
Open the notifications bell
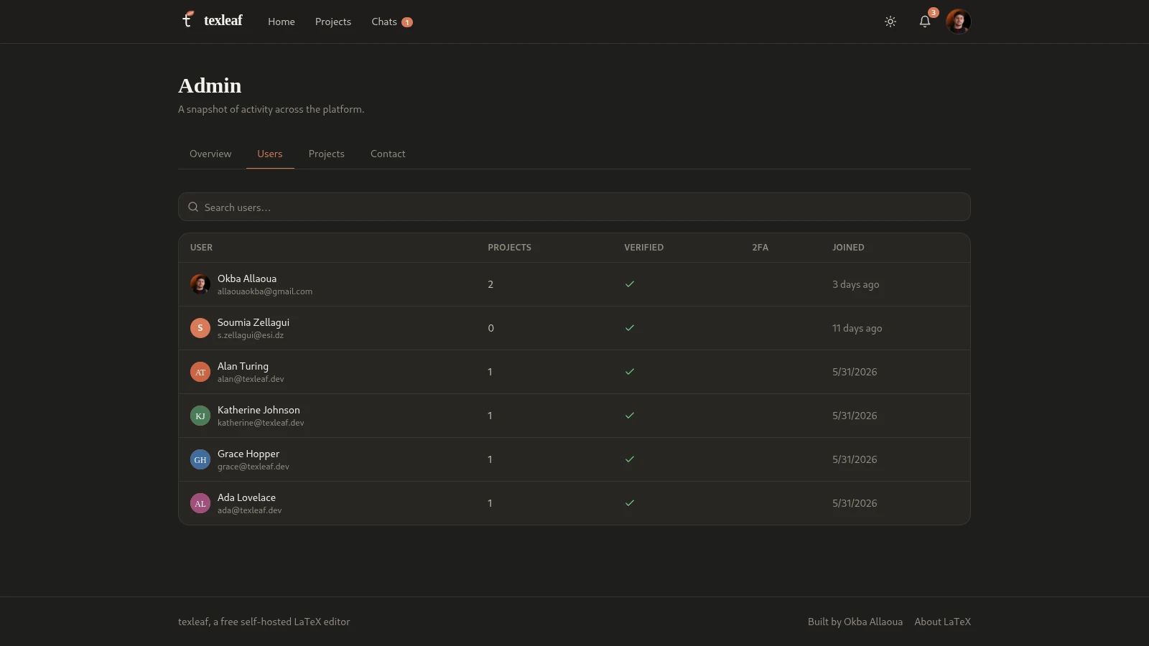coord(925,22)
